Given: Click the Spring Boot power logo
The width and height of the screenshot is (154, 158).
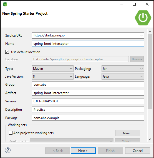Looking at the screenshot, I should click(143, 18).
